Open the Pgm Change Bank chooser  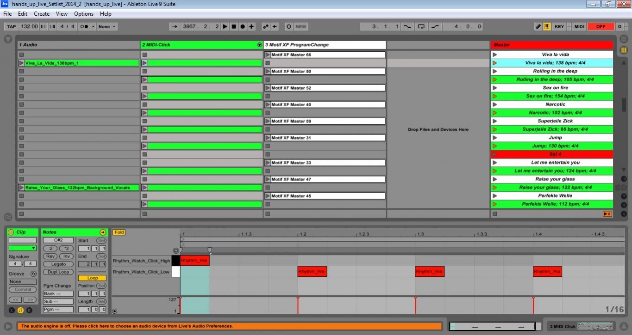(x=58, y=294)
